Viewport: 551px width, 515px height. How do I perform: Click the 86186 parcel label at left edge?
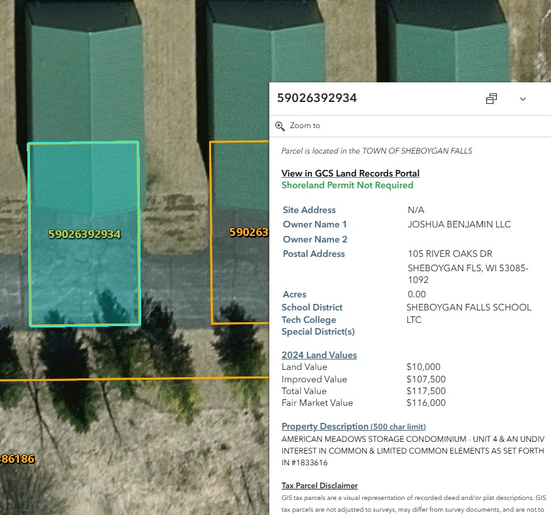pyautogui.click(x=16, y=459)
